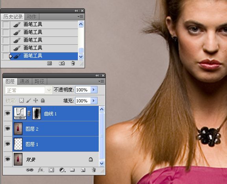Open the 不透明度 opacity slider arrow
The height and width of the screenshot is (184, 227).
94,90
